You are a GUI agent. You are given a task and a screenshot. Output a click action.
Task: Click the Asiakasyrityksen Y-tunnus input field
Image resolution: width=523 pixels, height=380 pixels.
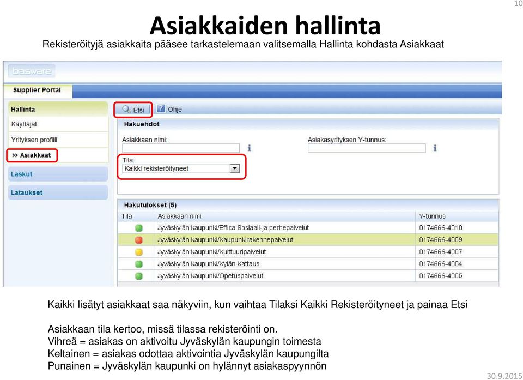[367, 148]
